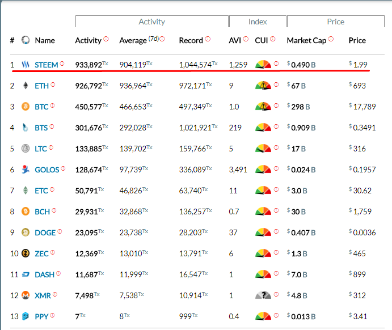This screenshot has height=330, width=392.
Task: Click the CUI warning gauge for ETH
Action: click(263, 85)
